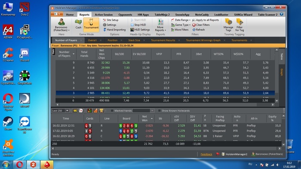Viewport: 301px width, 169px height.
Task: Open Manage Tags
Action: pyautogui.click(x=228, y=25)
